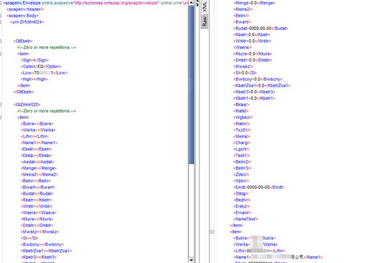Click the request pane vertical scrollbar thumb

pos(192,85)
